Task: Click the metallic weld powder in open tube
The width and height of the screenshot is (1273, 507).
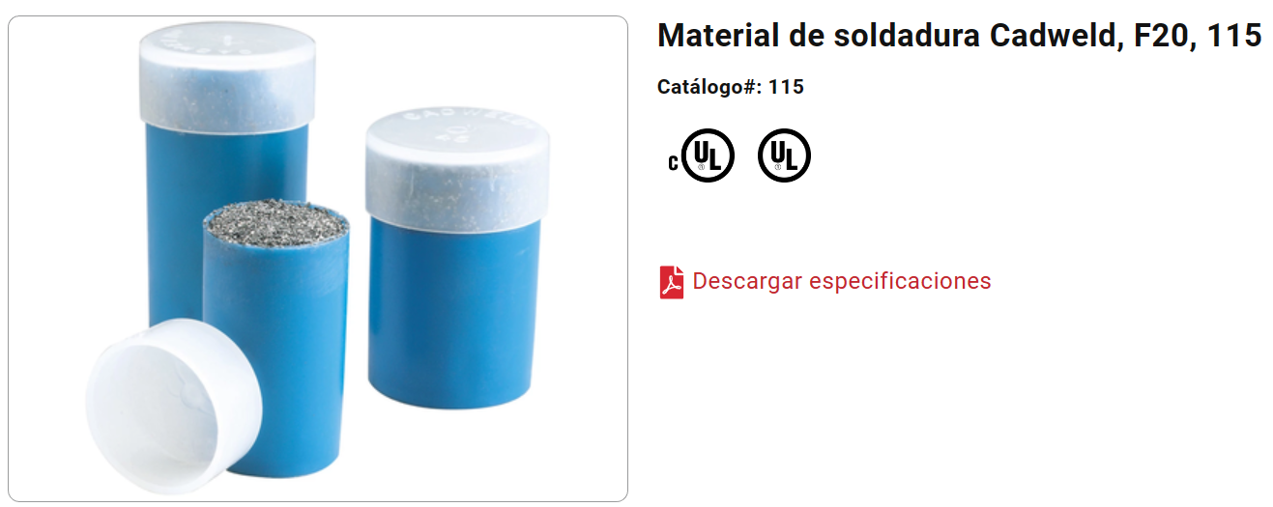Action: coord(276,221)
